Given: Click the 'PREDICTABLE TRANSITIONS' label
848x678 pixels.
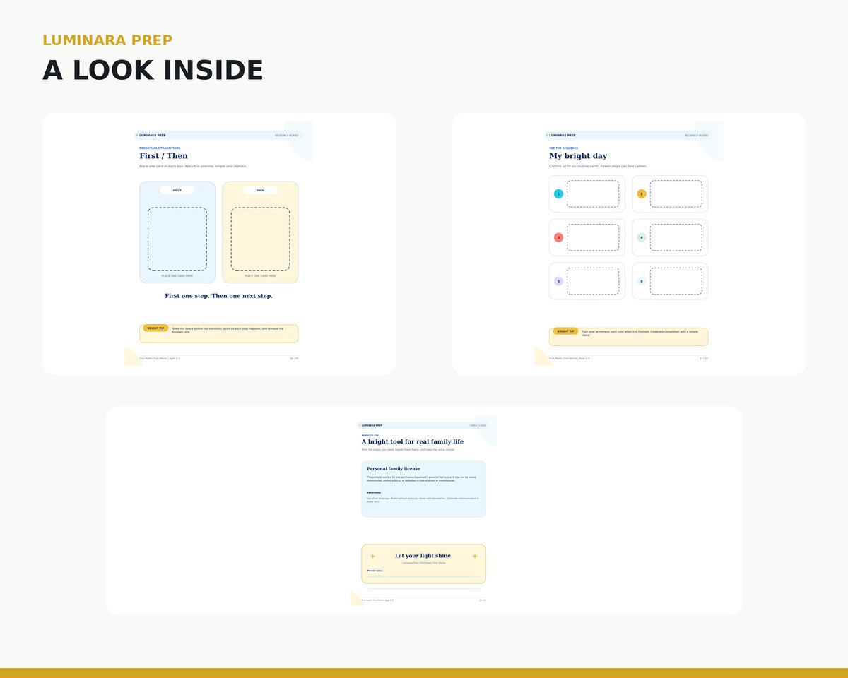Looking at the screenshot, I should tap(160, 148).
